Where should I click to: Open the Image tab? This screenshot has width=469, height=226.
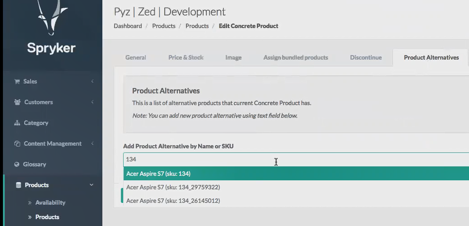click(x=233, y=57)
